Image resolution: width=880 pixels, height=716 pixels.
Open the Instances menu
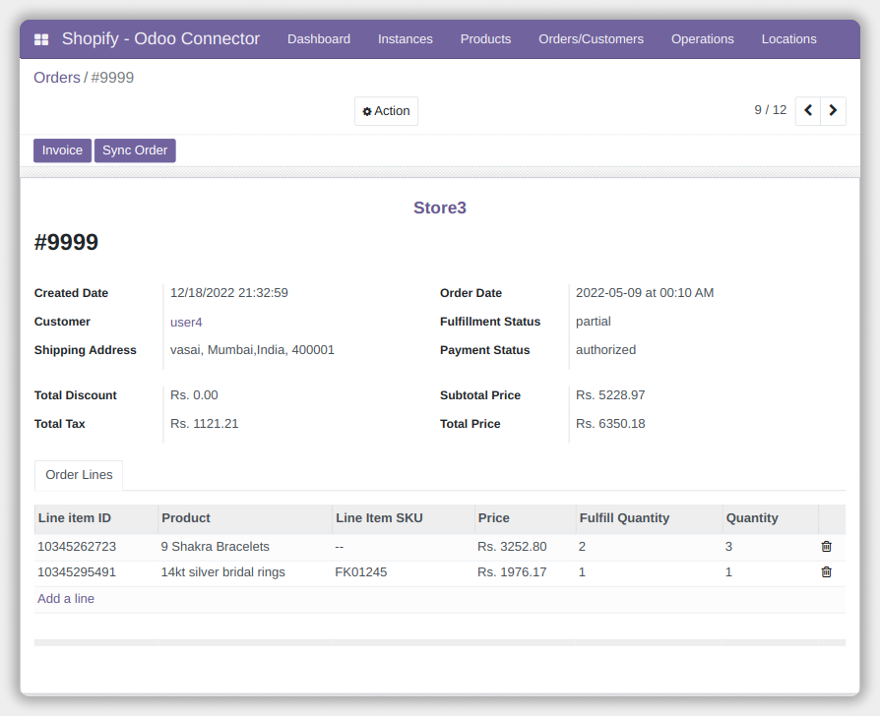pyautogui.click(x=406, y=39)
